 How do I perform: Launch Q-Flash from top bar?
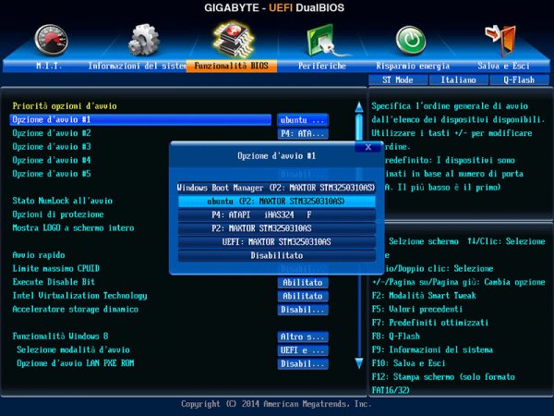click(x=519, y=80)
